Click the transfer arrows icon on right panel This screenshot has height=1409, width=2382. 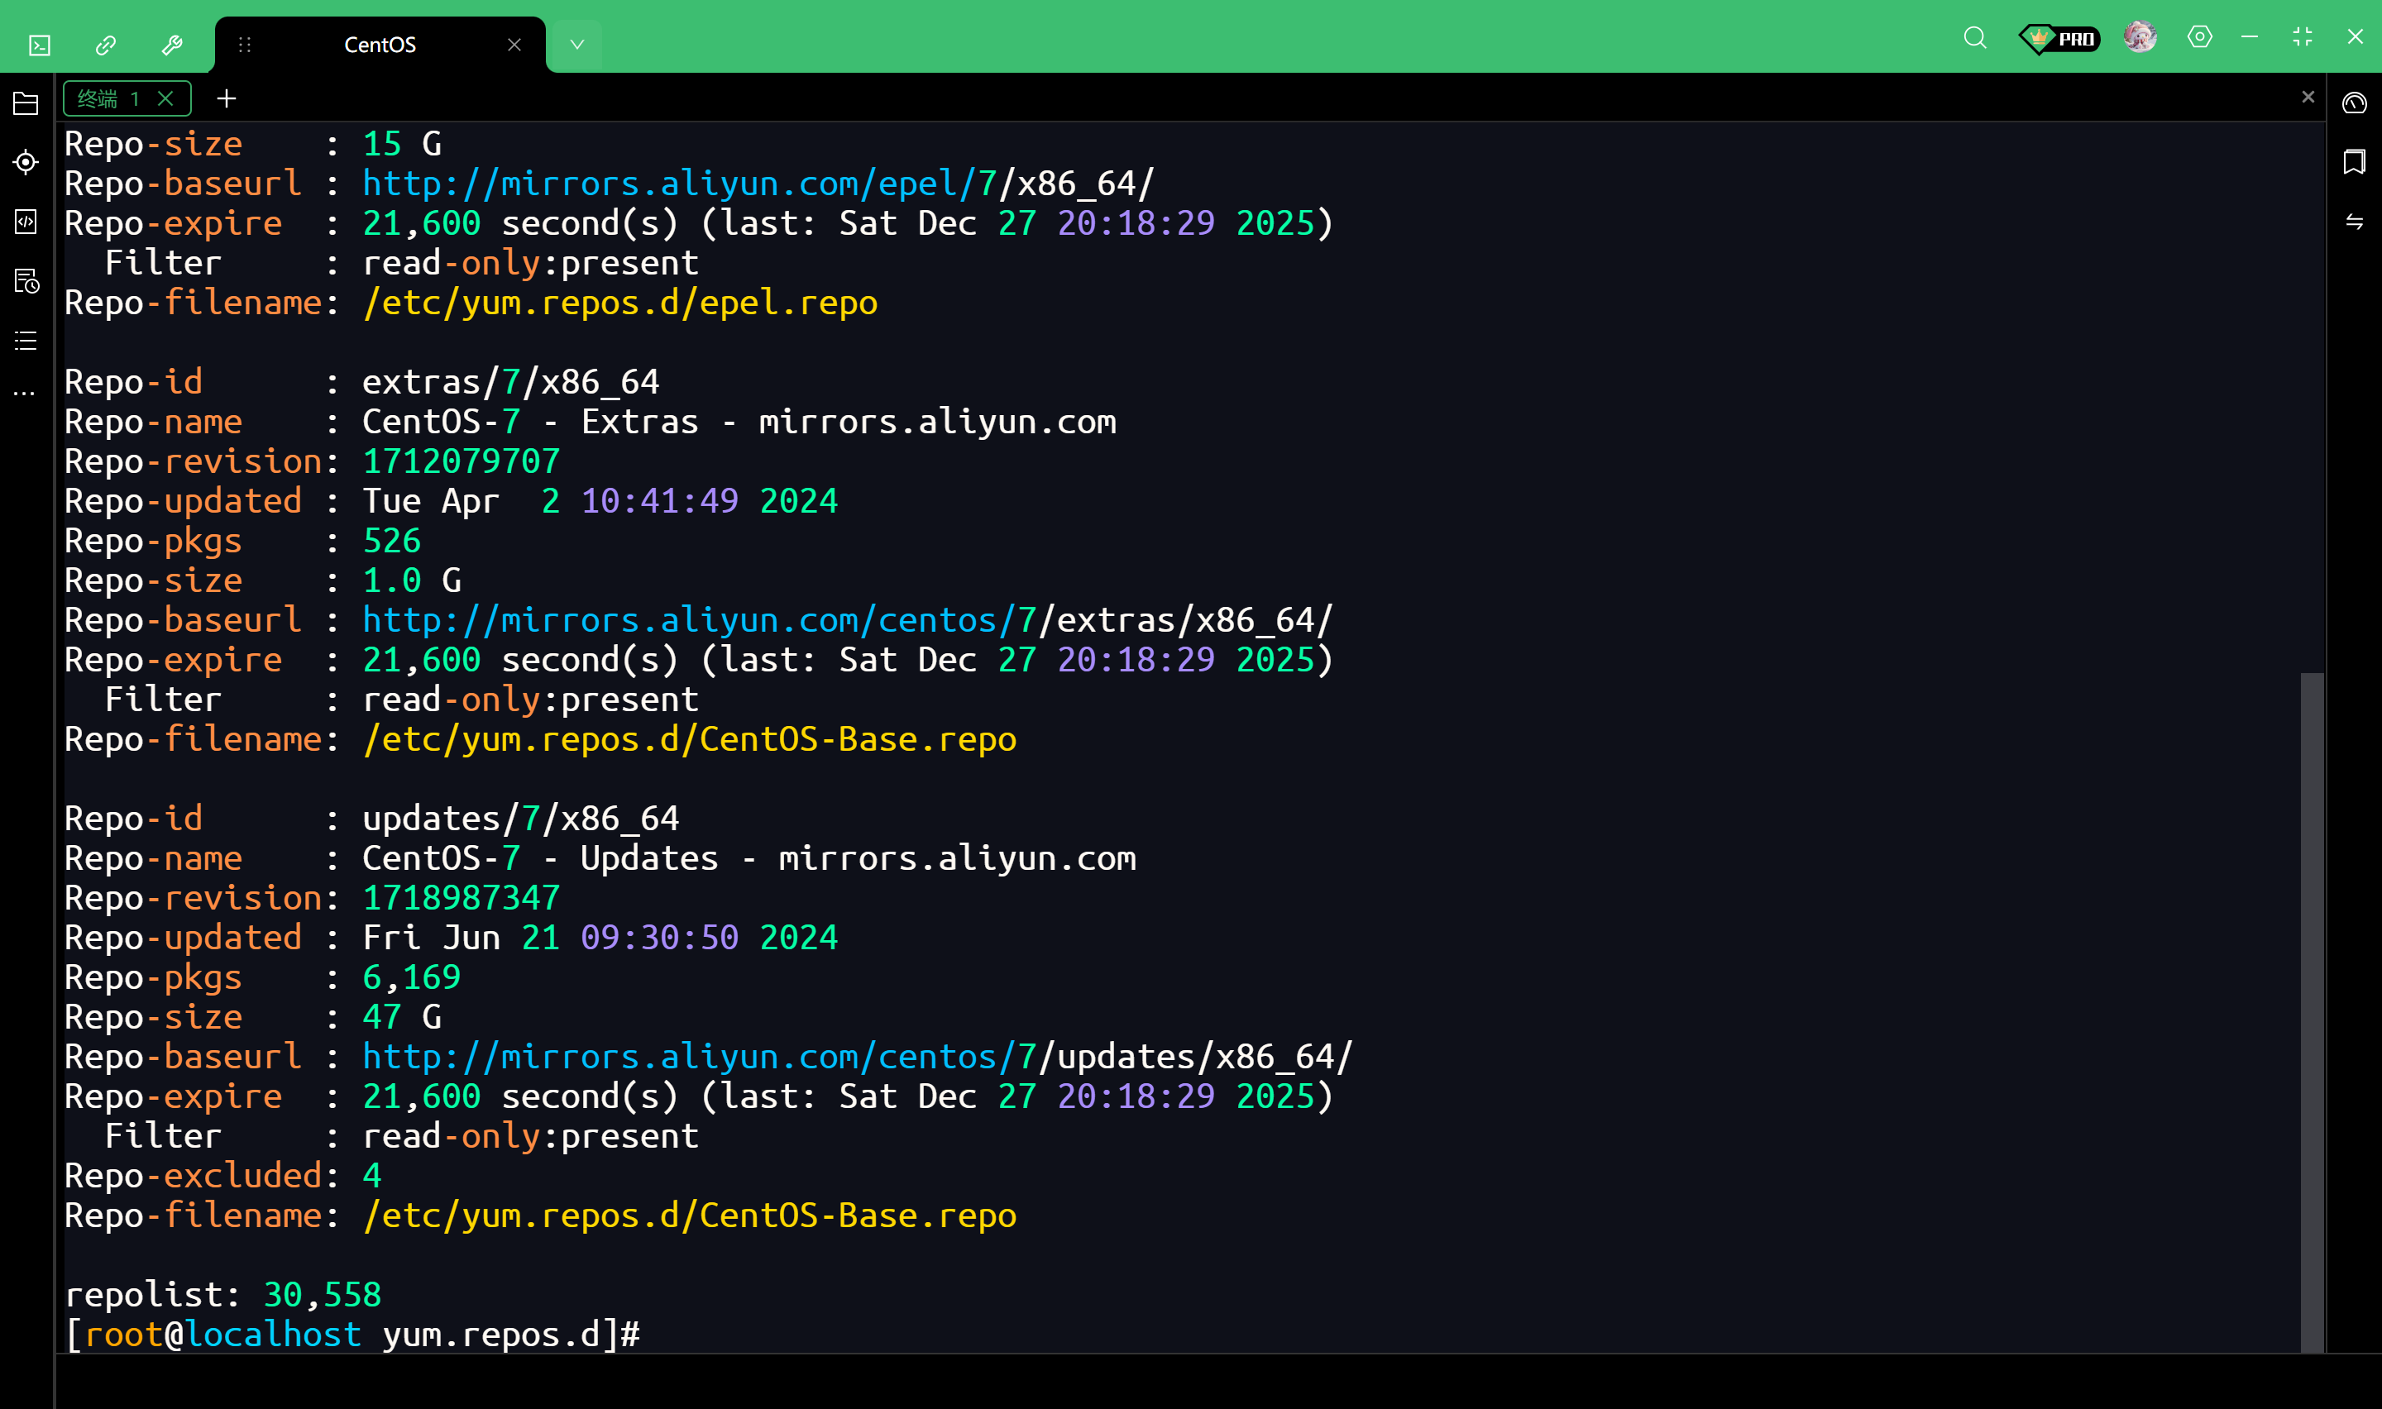tap(2354, 222)
